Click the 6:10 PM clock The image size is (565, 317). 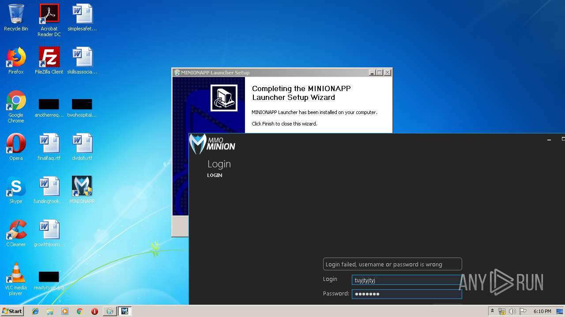click(542, 311)
